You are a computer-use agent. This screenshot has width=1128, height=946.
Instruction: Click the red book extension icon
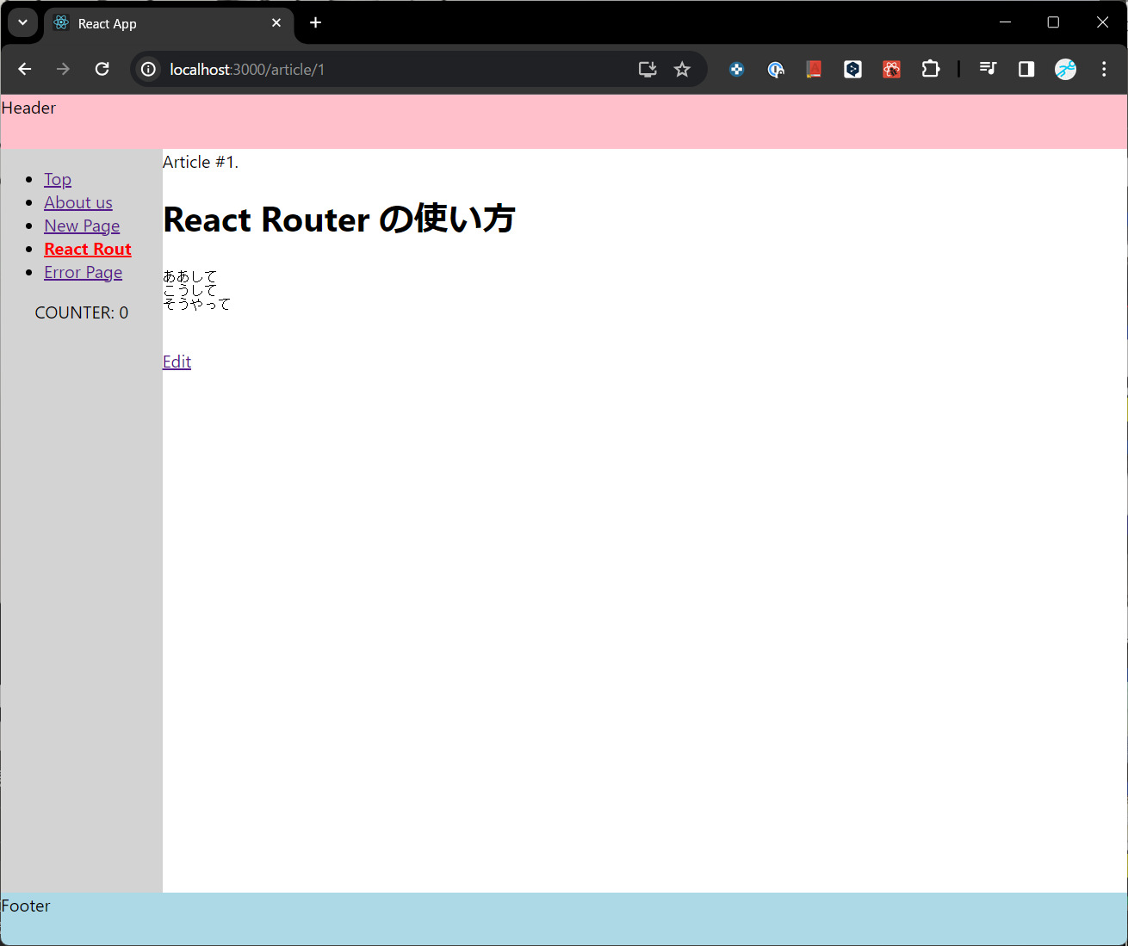tap(813, 70)
